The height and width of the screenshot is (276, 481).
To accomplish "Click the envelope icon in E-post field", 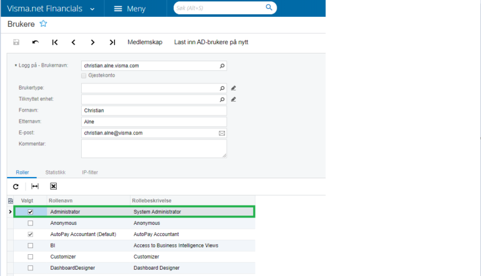I will point(222,133).
